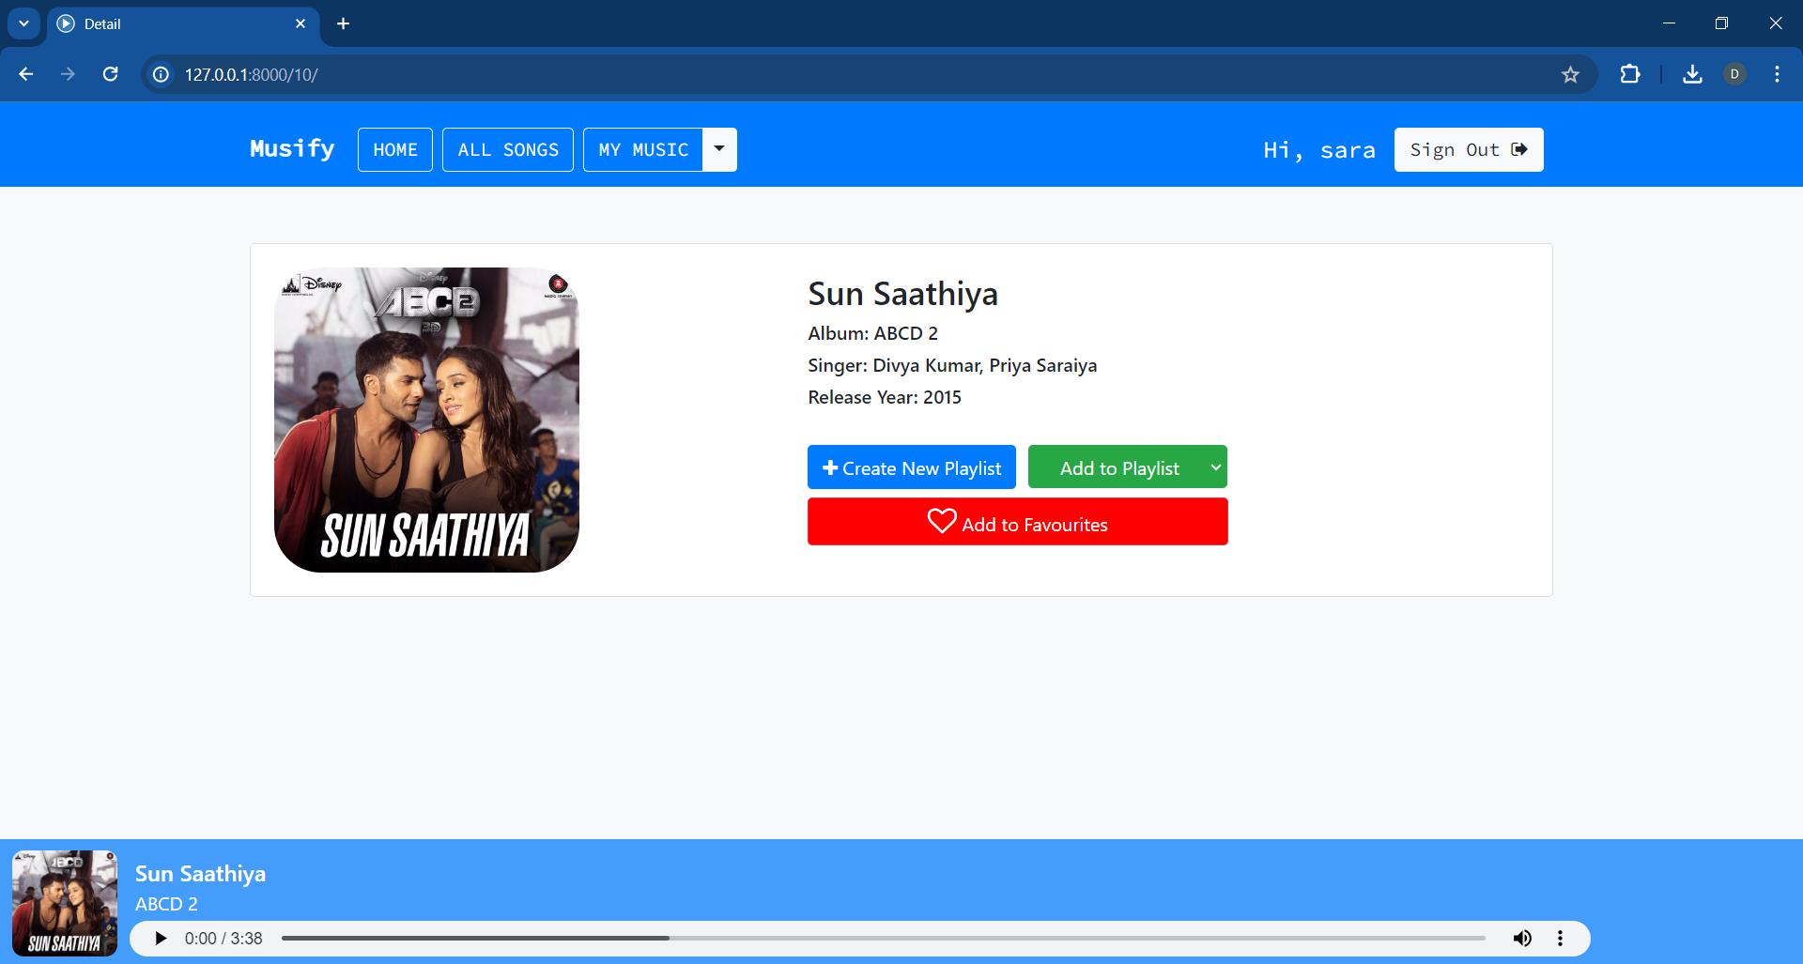Click the 'Hi, sara' greeting text

[x=1319, y=150]
